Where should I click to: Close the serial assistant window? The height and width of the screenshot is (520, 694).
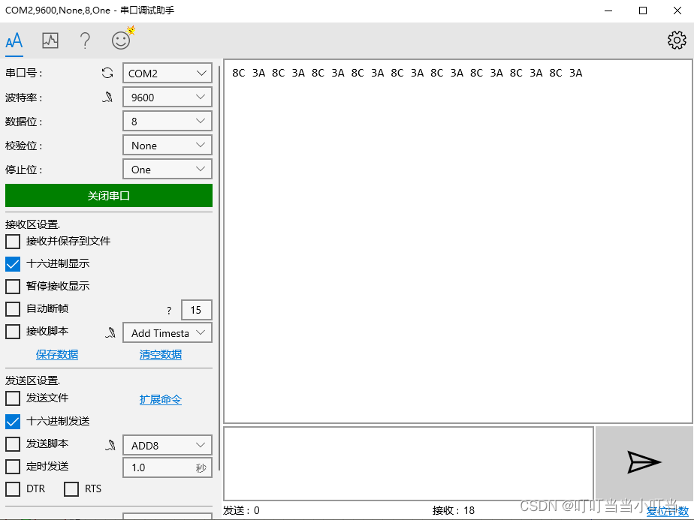[677, 11]
